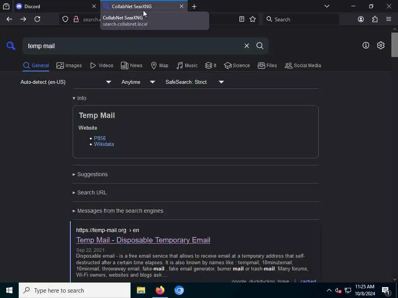Click the insecure connection padlock icon
The height and width of the screenshot is (298, 398).
pyautogui.click(x=76, y=19)
